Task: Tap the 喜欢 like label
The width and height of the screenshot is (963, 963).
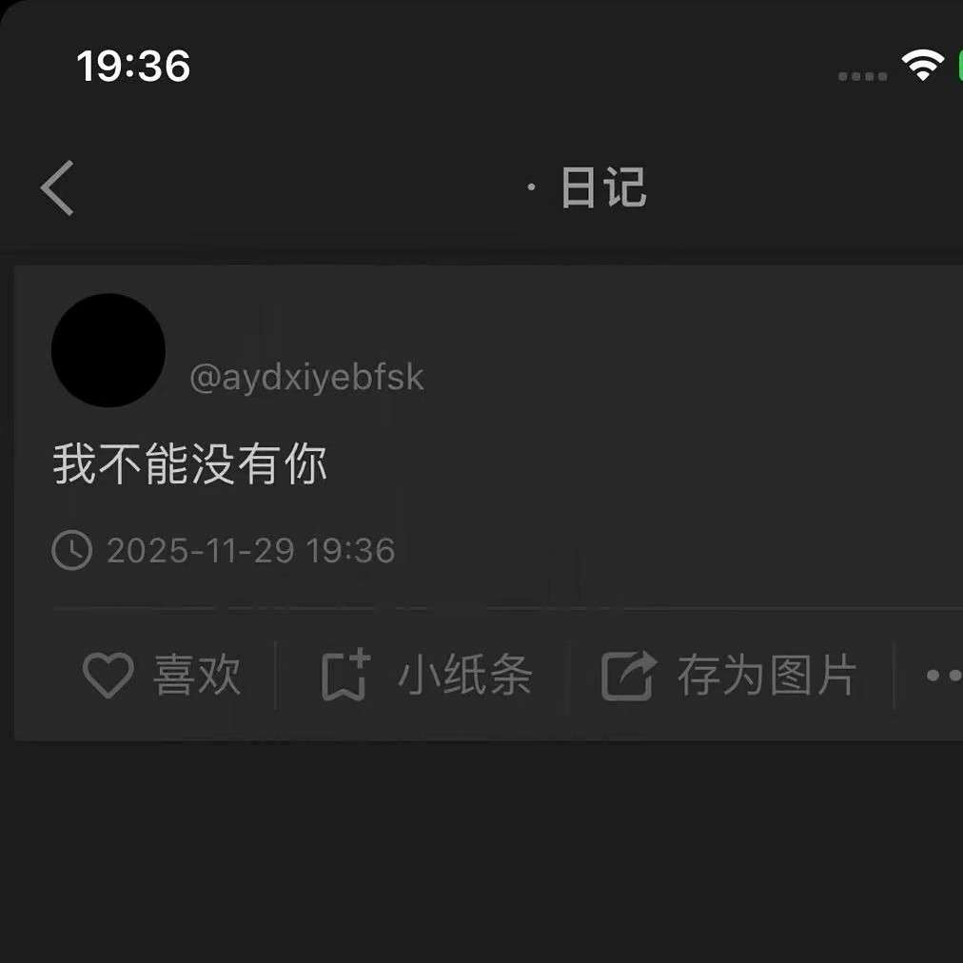Action: (x=197, y=675)
